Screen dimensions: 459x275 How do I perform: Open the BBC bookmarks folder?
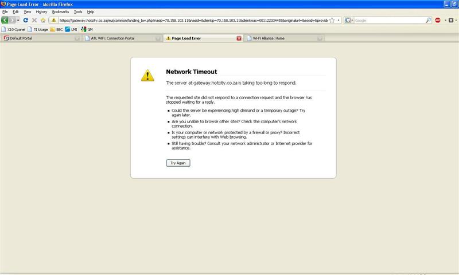(x=56, y=29)
